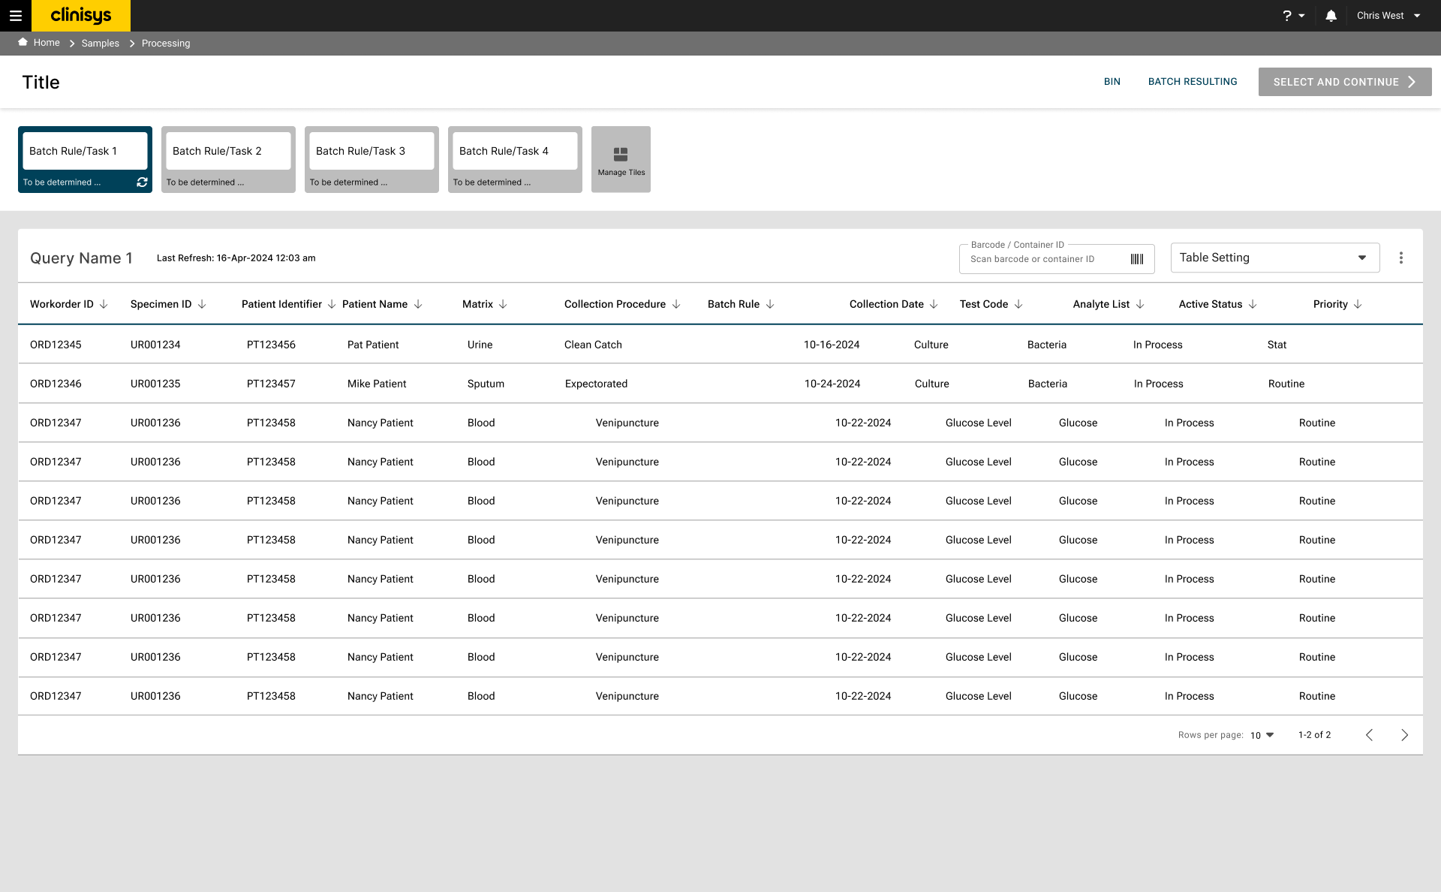Select Batch Rule/Task 4 tile
Screen dimensions: 1441x892
pyautogui.click(x=515, y=159)
